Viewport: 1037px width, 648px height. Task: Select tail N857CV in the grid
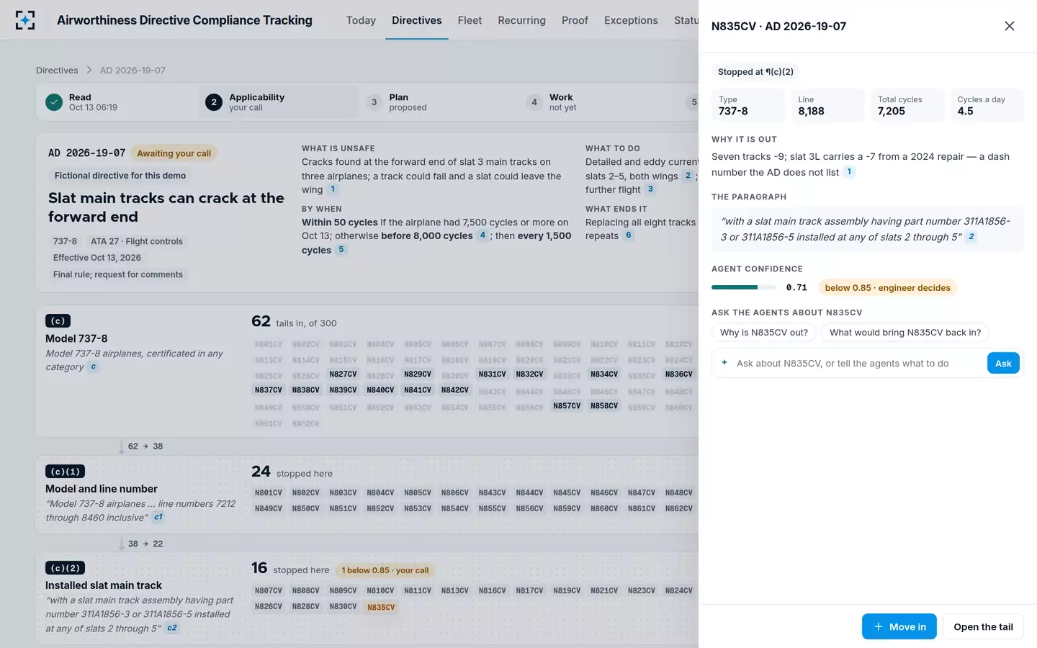tap(567, 406)
